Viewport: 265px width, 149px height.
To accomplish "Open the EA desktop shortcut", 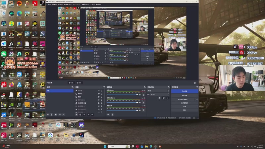I will 19,4.
